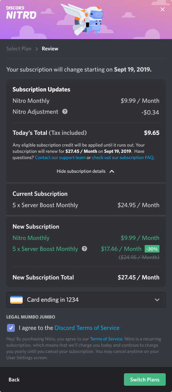This screenshot has height=392, width=172.
Task: Go to the Select Plan breadcrumb step
Action: tap(19, 48)
